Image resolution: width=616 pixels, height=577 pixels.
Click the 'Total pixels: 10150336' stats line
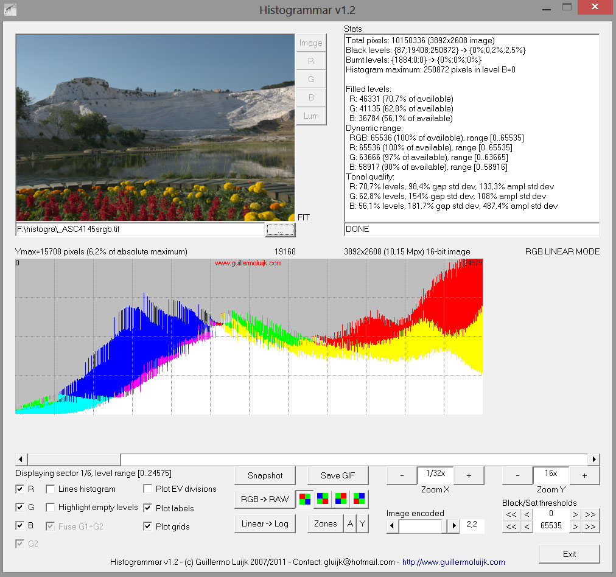(420, 40)
